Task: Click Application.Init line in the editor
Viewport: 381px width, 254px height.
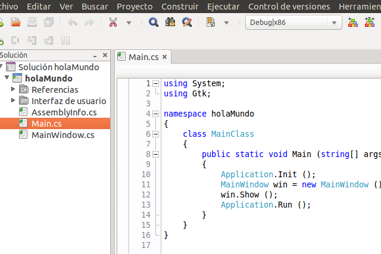Action: coord(268,174)
